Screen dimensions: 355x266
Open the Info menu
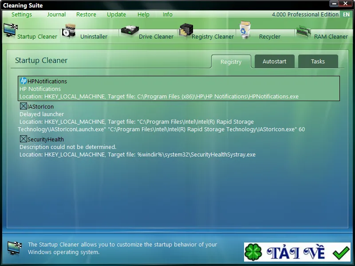click(168, 15)
